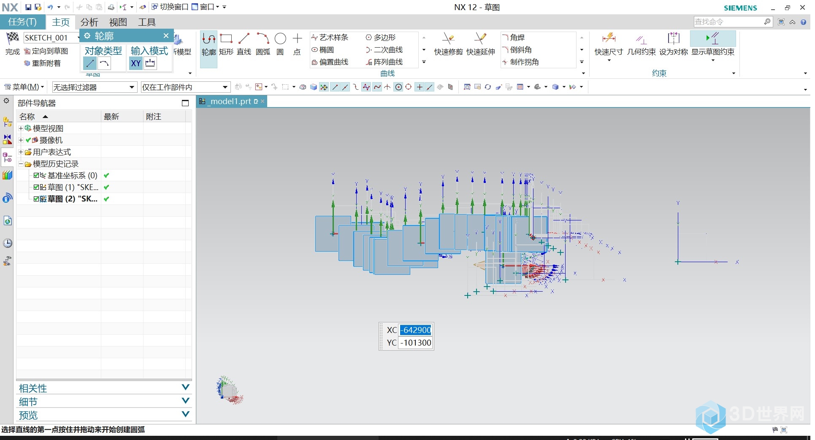Click the YC coordinate input field
The image size is (815, 440).
click(x=416, y=343)
